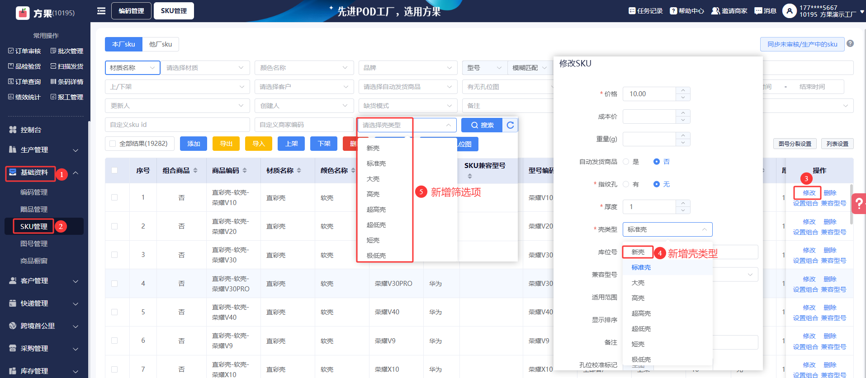Image resolution: width=866 pixels, height=378 pixels.
Task: Click the refresh icon beside 搜索
Action: click(x=510, y=125)
